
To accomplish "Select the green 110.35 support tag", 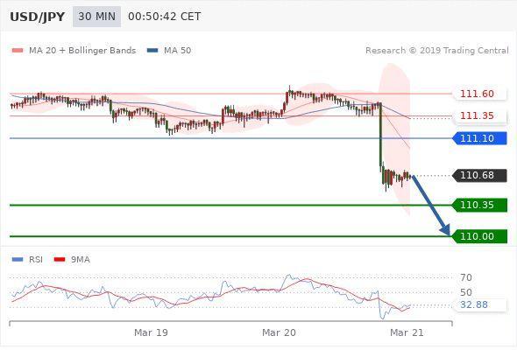I will click(x=479, y=205).
